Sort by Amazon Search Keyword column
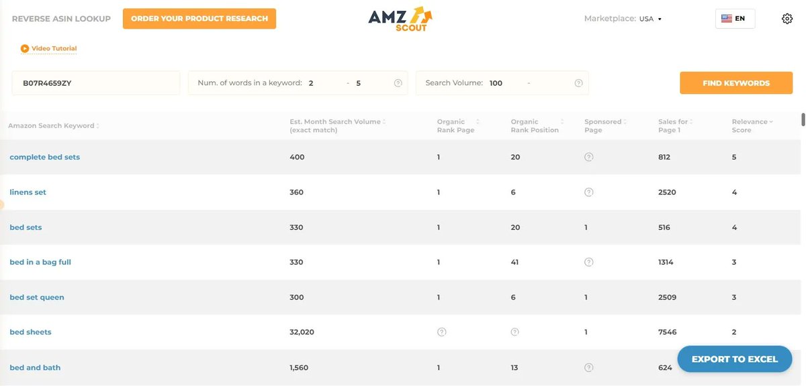This screenshot has width=806, height=386. tap(54, 126)
